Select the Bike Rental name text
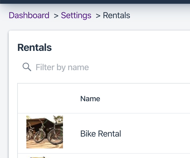The height and width of the screenshot is (158, 190). (x=101, y=133)
